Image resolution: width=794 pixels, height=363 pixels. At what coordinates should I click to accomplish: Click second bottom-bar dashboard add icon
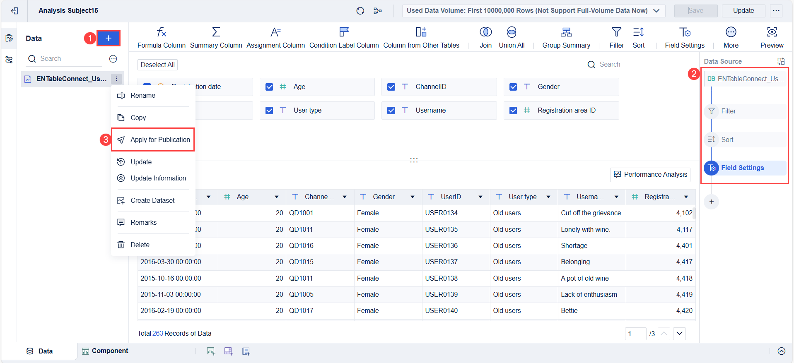(228, 351)
